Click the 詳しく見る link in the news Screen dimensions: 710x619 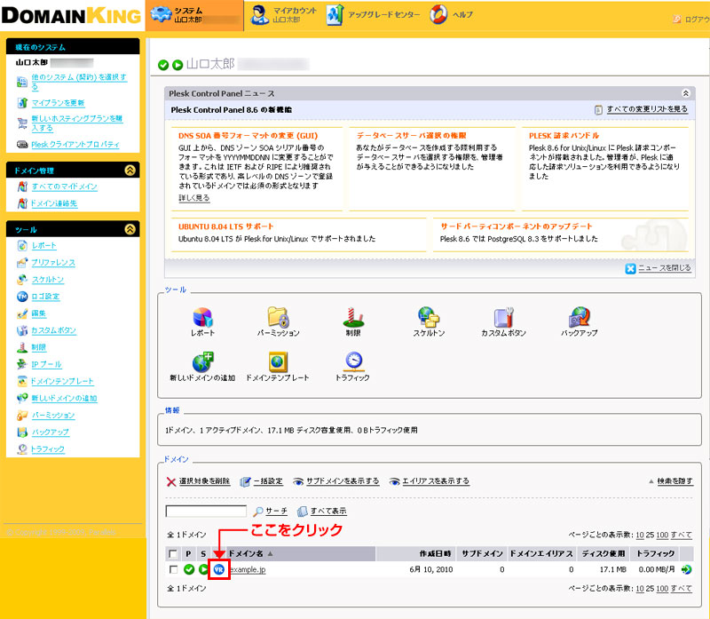click(194, 198)
